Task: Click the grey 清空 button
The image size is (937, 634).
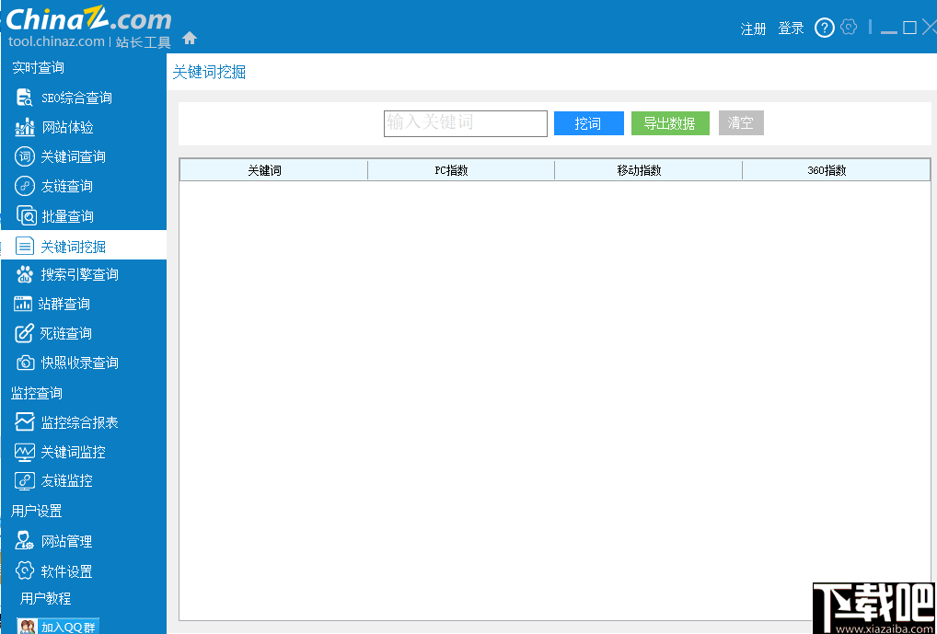Action: tap(741, 122)
